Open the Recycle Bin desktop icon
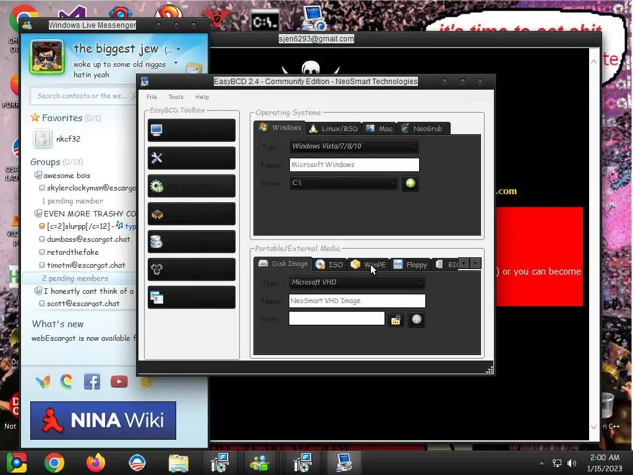The height and width of the screenshot is (475, 633). tap(608, 406)
